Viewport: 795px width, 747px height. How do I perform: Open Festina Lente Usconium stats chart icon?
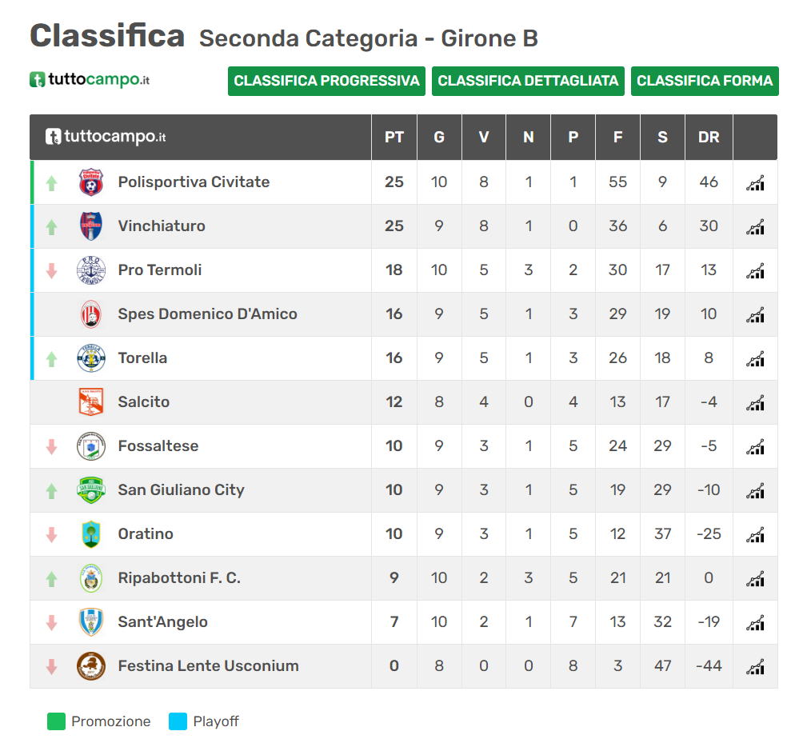pyautogui.click(x=755, y=666)
